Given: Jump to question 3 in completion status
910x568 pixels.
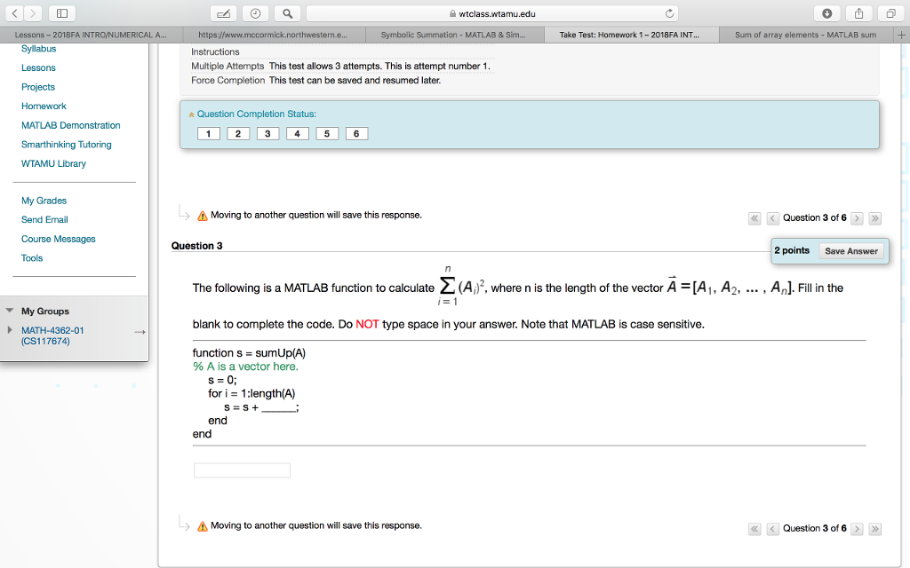Looking at the screenshot, I should point(267,134).
